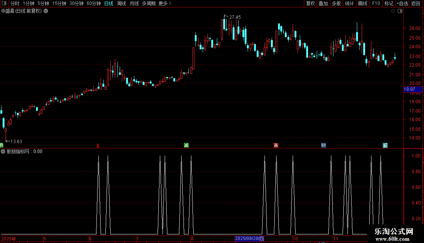The height and width of the screenshot is (243, 424).
Task: Expand the 更多 periods menu
Action: (165, 3)
